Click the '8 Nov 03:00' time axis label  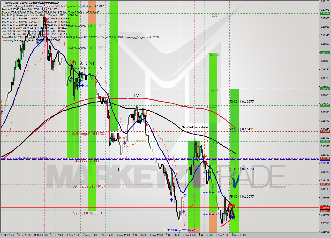[x=239, y=235]
